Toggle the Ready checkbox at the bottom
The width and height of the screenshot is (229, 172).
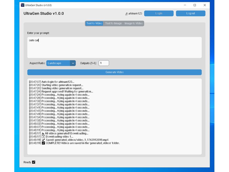pos(33,162)
